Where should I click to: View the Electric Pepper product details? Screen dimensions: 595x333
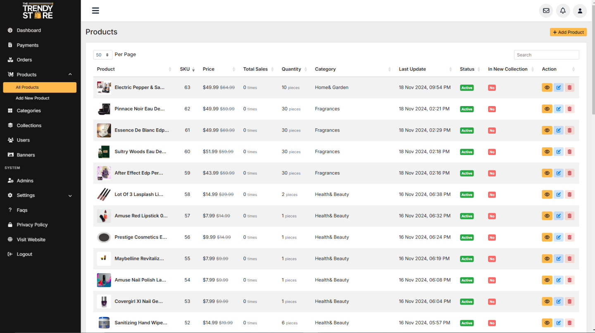[547, 87]
